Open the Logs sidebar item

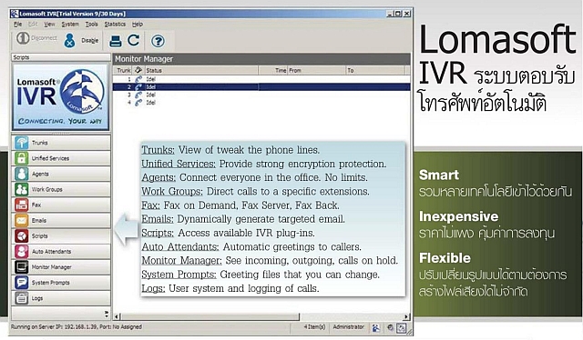pos(61,298)
